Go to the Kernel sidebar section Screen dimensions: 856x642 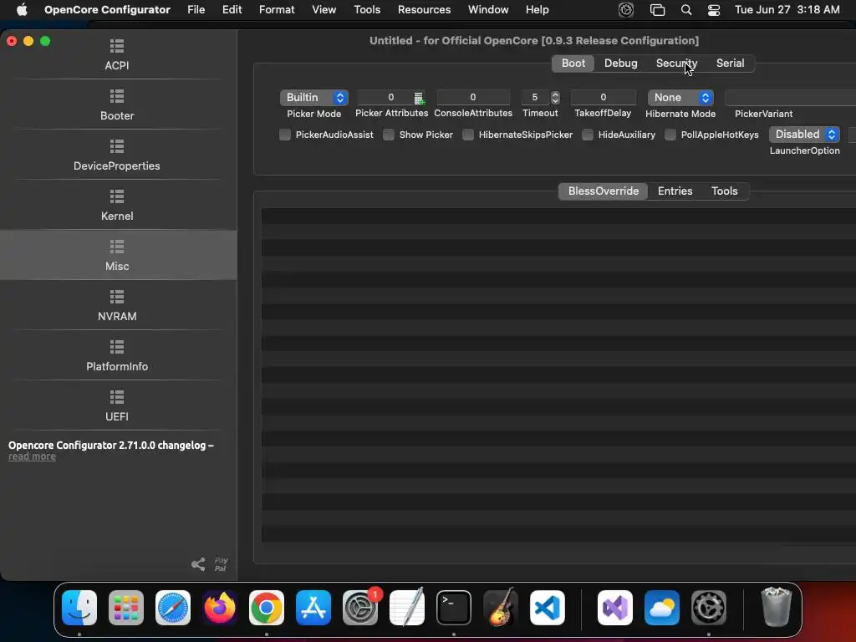pyautogui.click(x=117, y=206)
